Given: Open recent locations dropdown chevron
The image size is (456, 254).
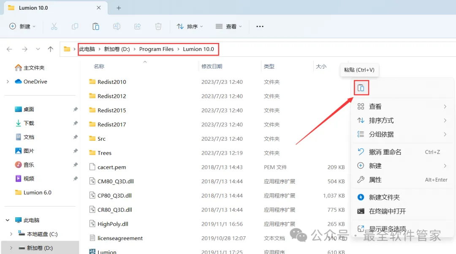Looking at the screenshot, I should (x=38, y=49).
